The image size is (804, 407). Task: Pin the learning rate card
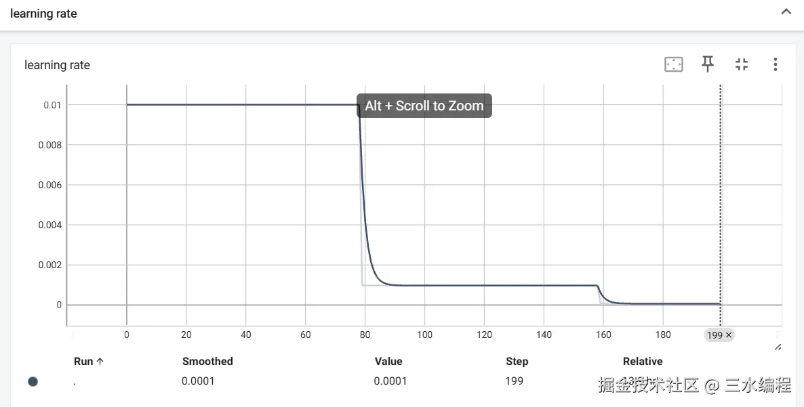click(708, 65)
